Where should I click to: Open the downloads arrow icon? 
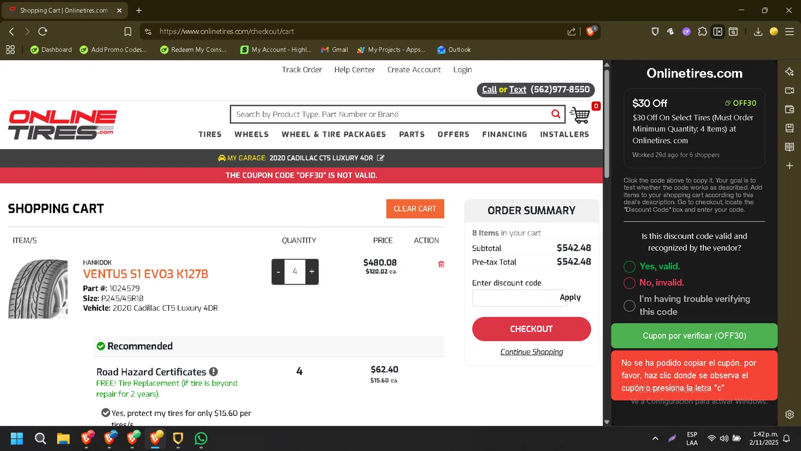[758, 32]
